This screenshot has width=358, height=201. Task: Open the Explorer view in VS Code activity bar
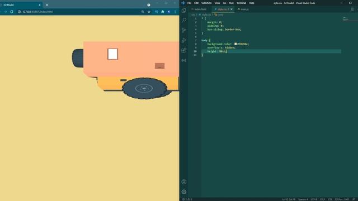[x=184, y=10]
